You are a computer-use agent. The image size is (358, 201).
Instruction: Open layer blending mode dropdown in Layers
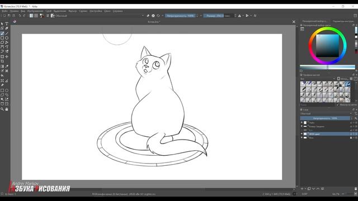[x=326, y=113]
